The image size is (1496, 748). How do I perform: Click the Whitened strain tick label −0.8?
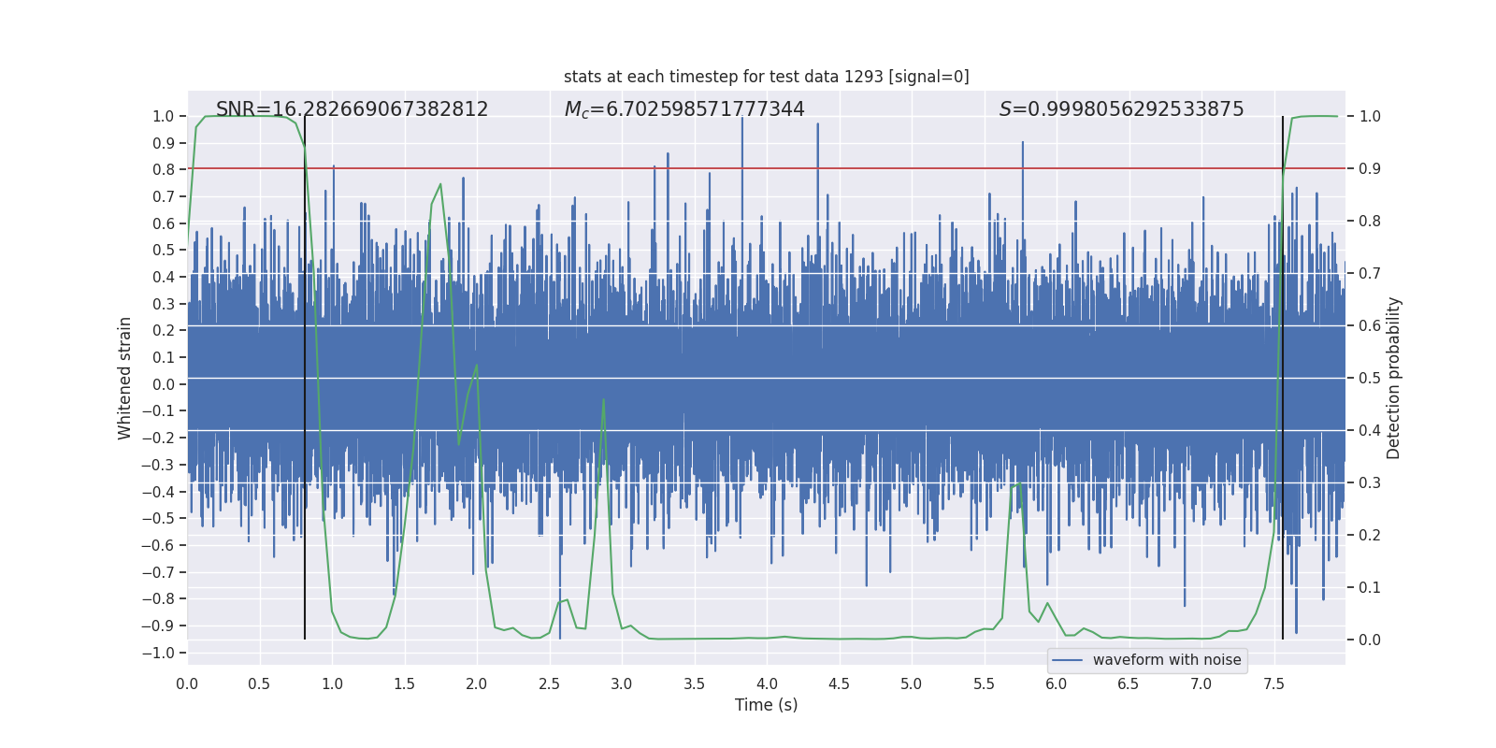tap(158, 598)
